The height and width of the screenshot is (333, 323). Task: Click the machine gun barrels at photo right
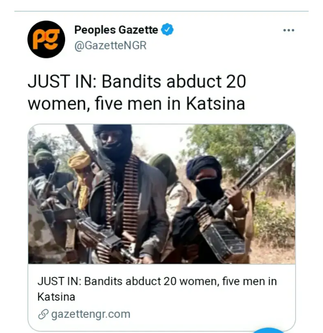point(267,162)
